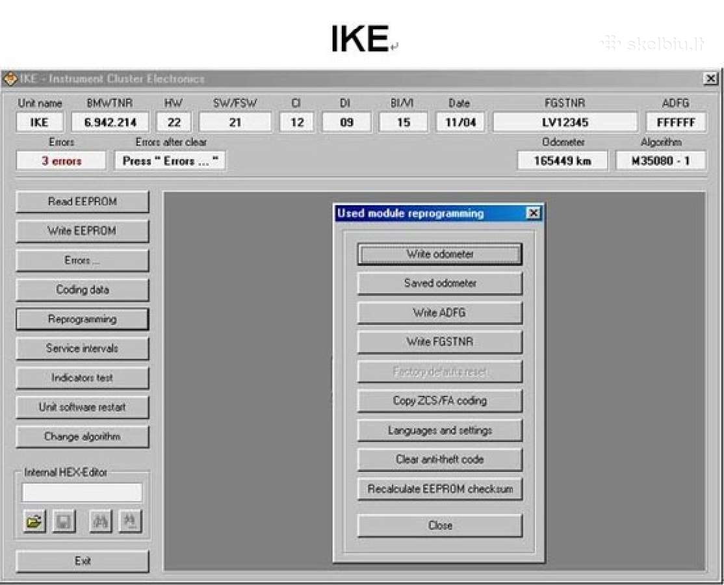Click Recalculate EEPROM checksum

pyautogui.click(x=439, y=489)
